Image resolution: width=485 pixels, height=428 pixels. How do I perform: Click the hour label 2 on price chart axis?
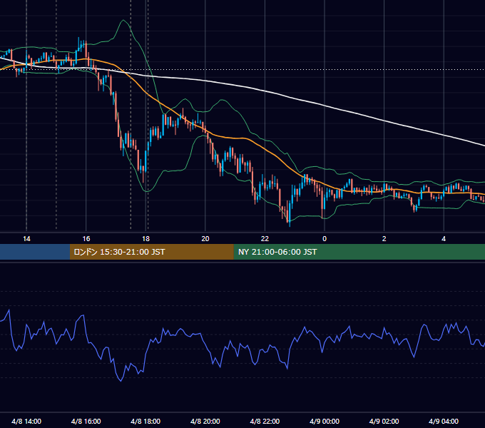[x=384, y=239]
